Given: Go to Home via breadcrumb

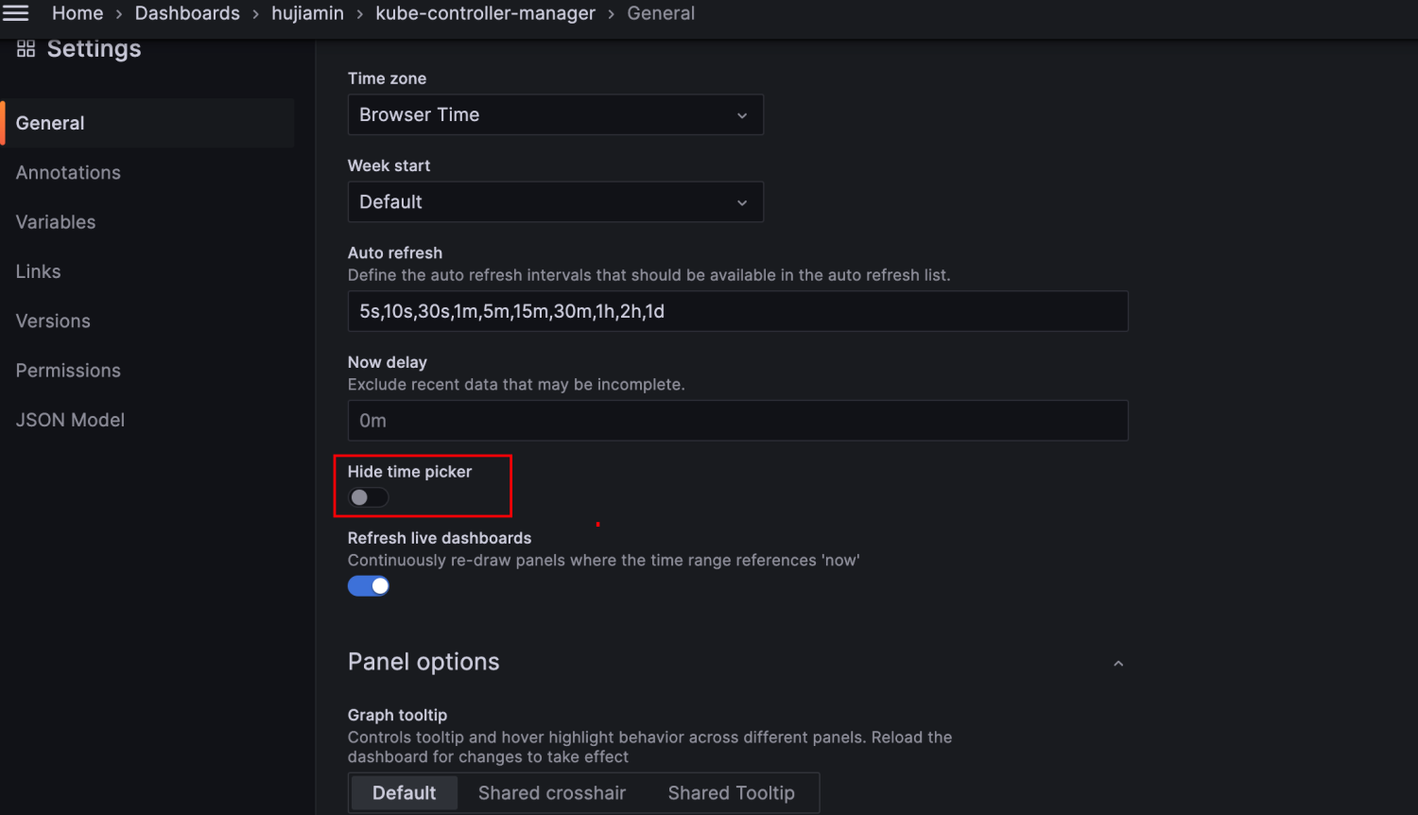Looking at the screenshot, I should (x=78, y=13).
